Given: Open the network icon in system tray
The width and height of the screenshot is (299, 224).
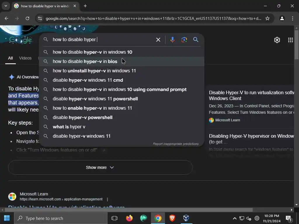Looking at the screenshot, I should pyautogui.click(x=241, y=218).
